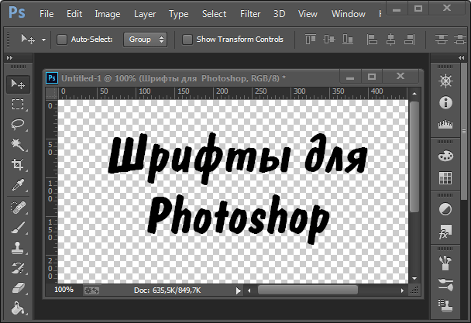Open the Histogram panel icon
Screen dimensions: 471x323
click(445, 124)
